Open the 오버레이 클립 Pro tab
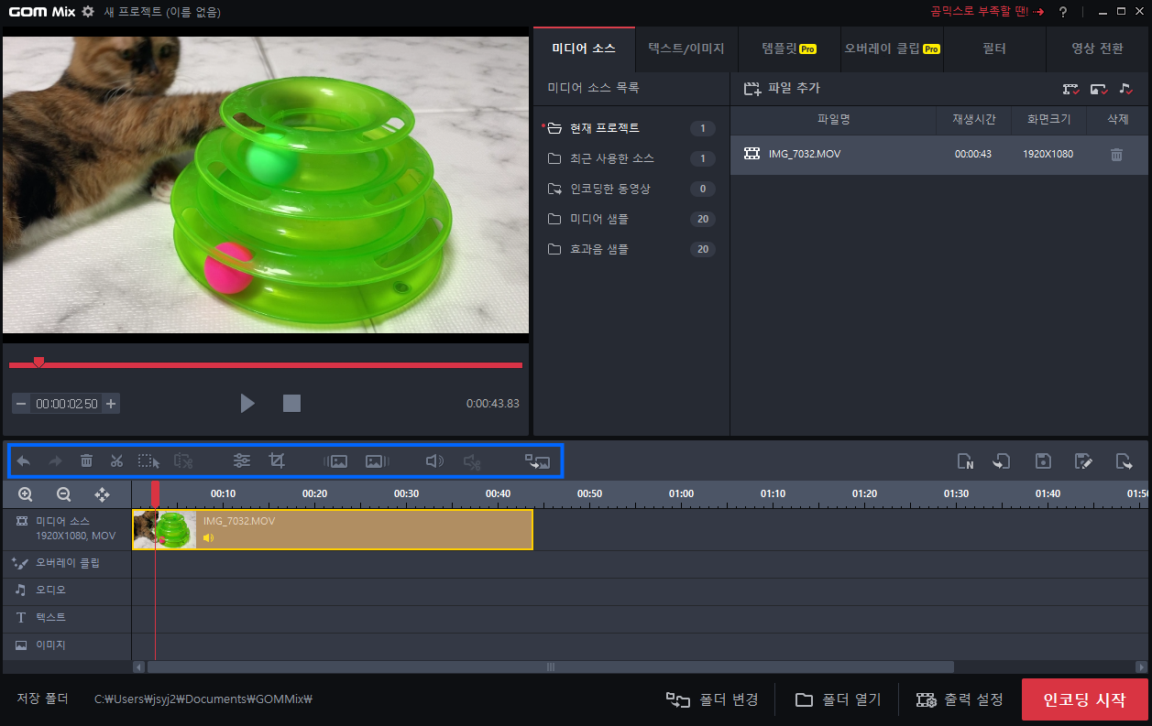Screen dimensions: 1152x726 click(892, 49)
